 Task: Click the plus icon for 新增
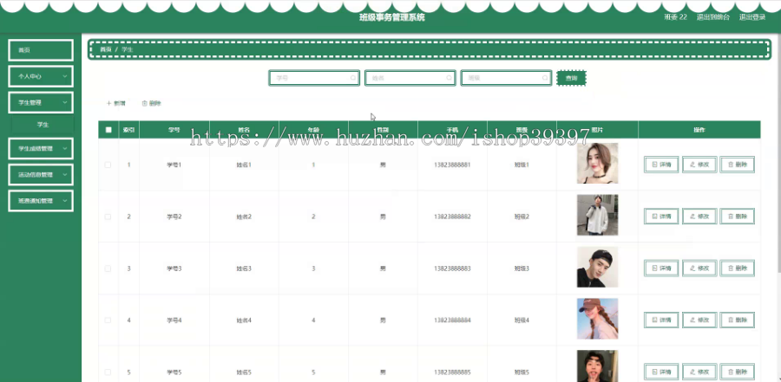click(x=109, y=103)
